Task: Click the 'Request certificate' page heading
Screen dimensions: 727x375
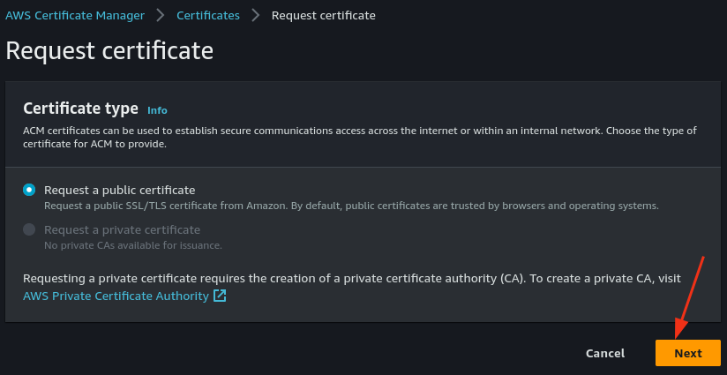Action: click(109, 50)
